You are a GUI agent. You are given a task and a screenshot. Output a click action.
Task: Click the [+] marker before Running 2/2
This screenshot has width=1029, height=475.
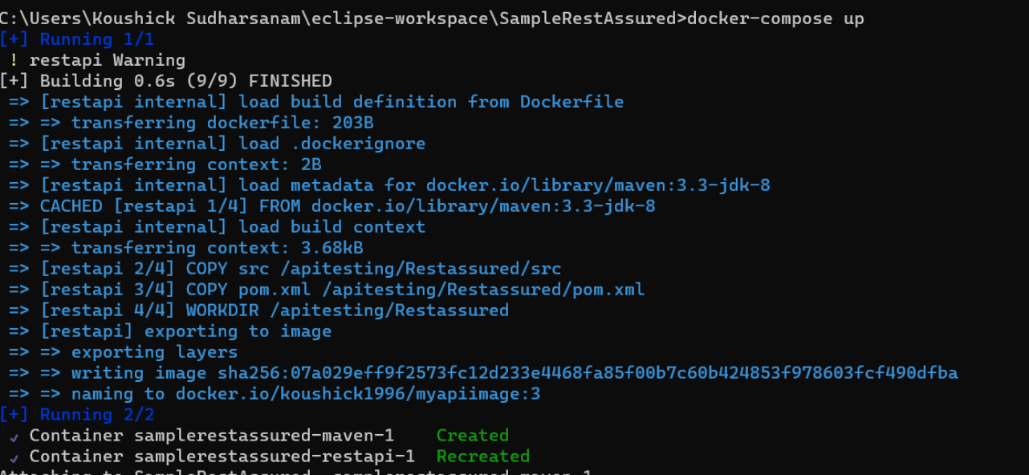pyautogui.click(x=15, y=415)
